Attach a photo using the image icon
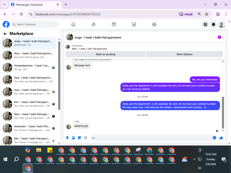Screen dimensions: 231x173 coord(73,138)
